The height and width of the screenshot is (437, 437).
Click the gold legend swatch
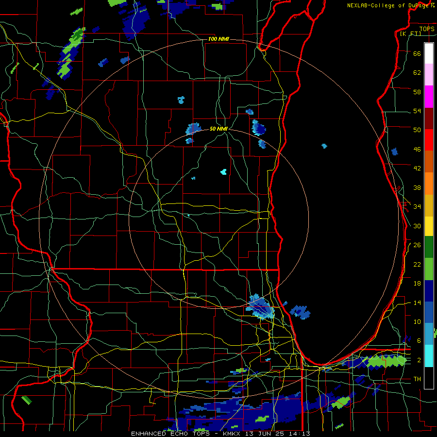coord(429,205)
